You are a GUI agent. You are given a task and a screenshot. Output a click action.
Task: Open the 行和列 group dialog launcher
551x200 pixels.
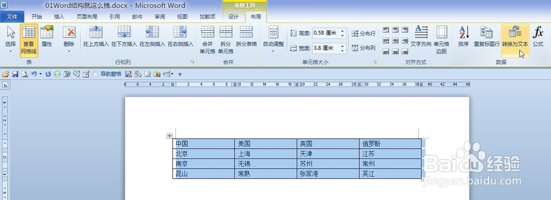pos(192,62)
